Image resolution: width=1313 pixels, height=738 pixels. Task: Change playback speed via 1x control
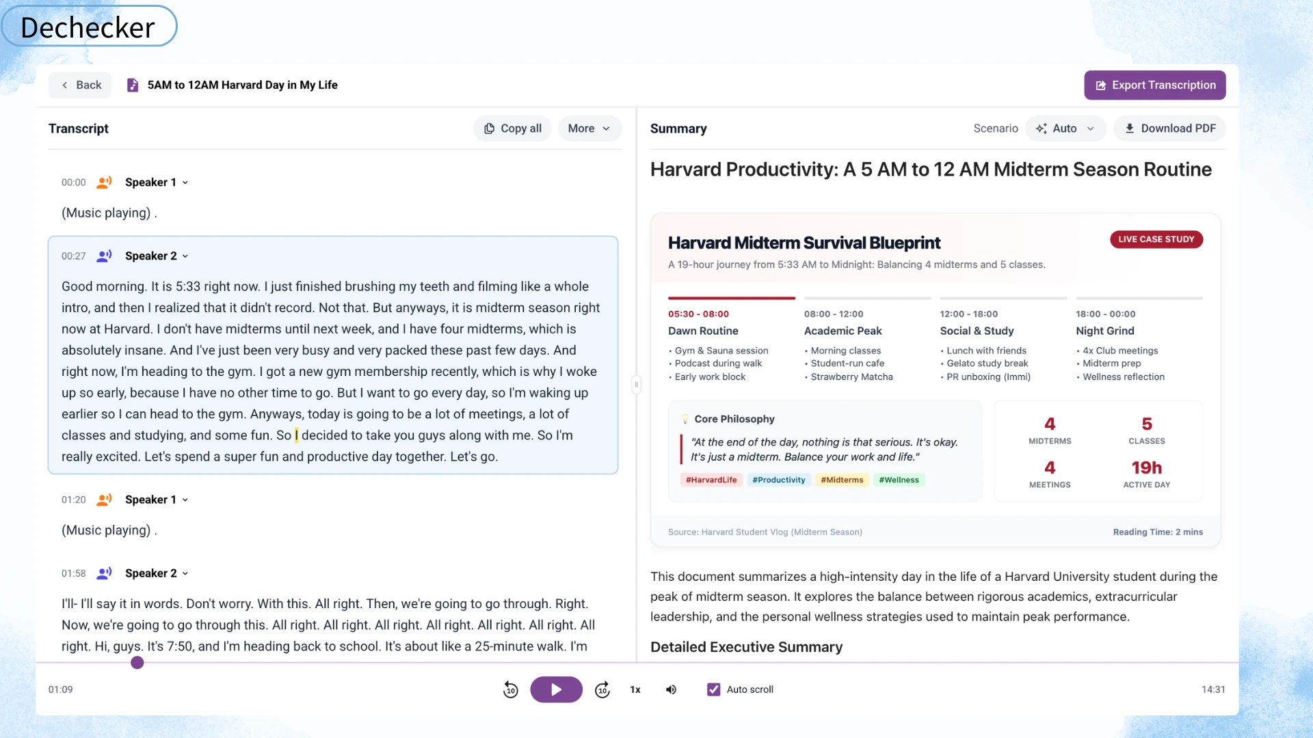tap(635, 689)
